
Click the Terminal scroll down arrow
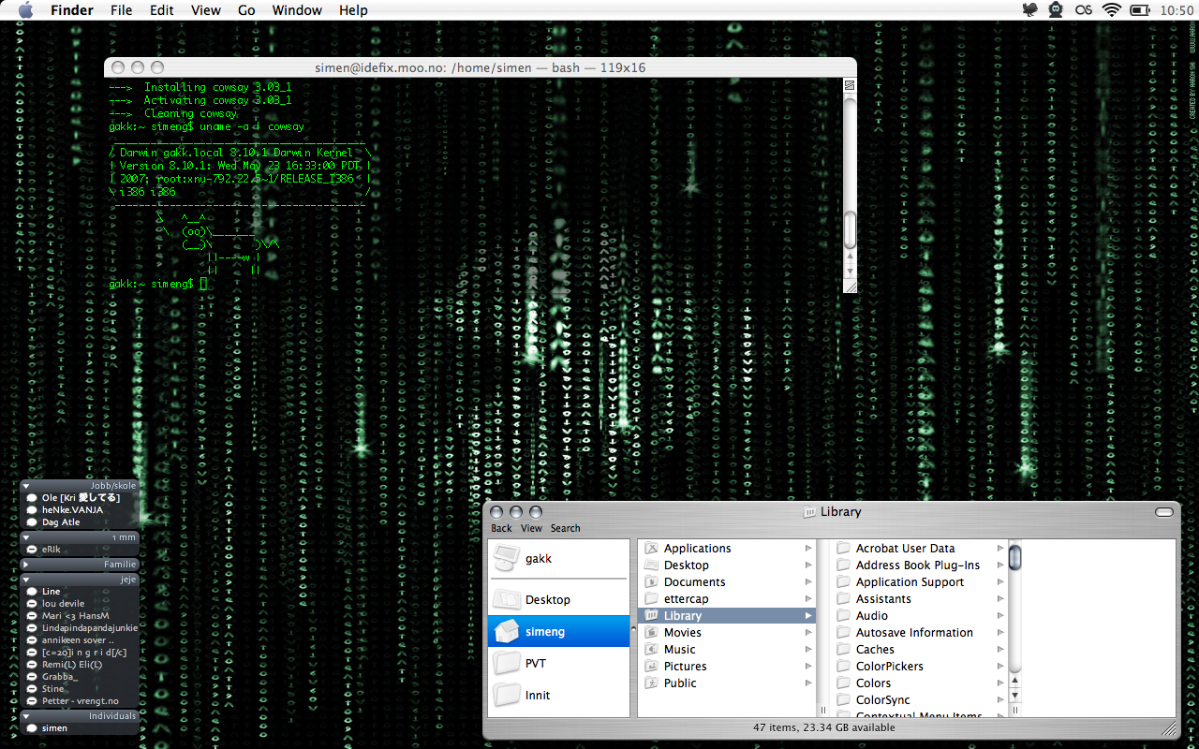point(850,272)
